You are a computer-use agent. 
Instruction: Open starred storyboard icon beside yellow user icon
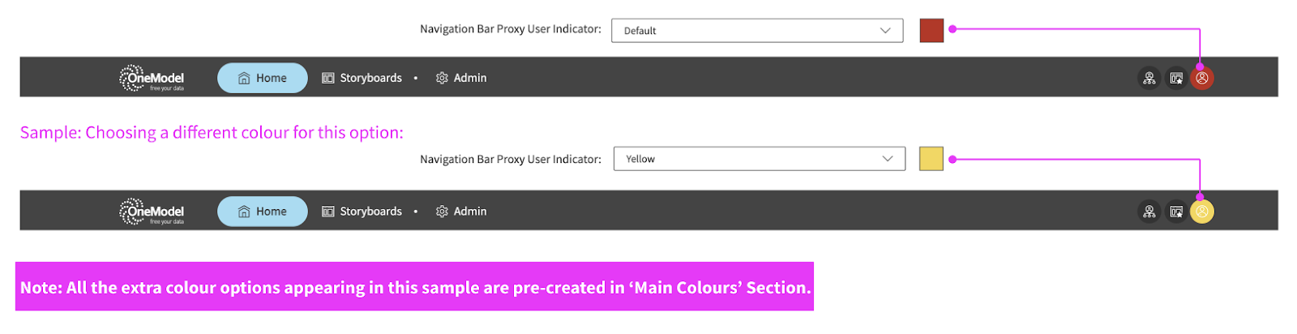[1175, 212]
